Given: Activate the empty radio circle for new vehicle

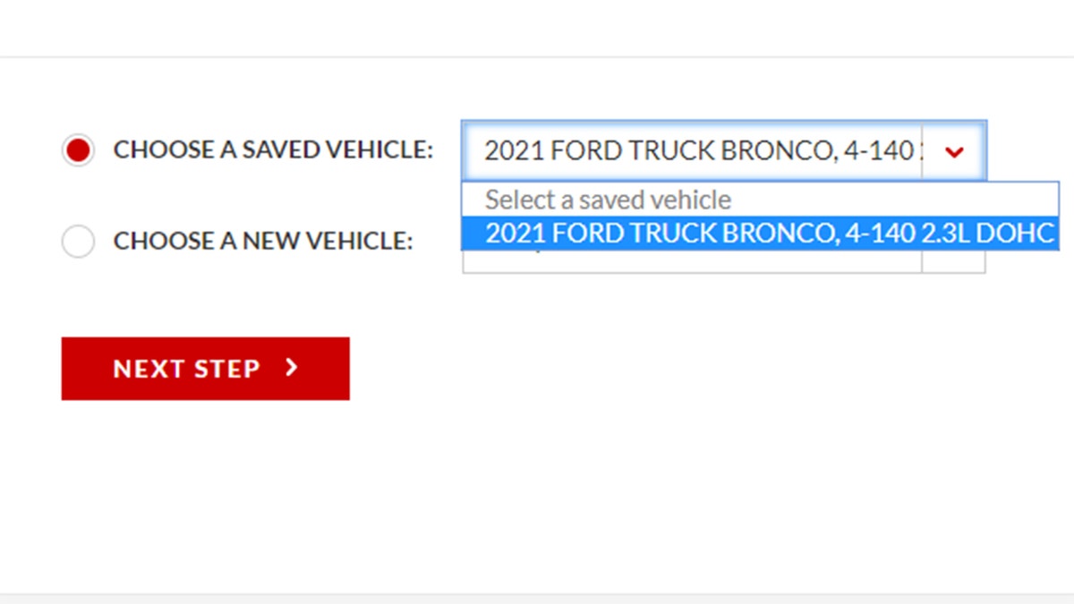Looking at the screenshot, I should (78, 241).
